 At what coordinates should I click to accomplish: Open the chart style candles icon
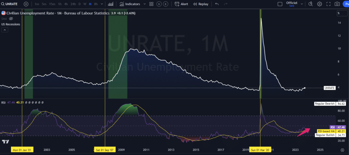(x=111, y=4)
